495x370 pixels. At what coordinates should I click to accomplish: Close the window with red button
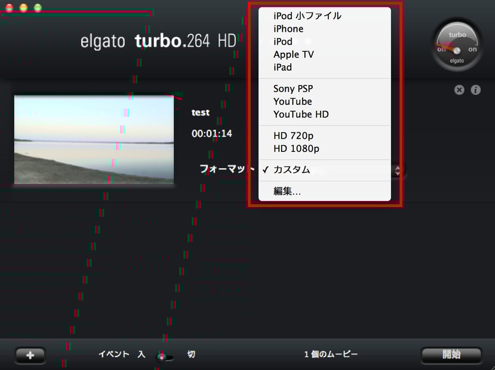click(x=9, y=8)
